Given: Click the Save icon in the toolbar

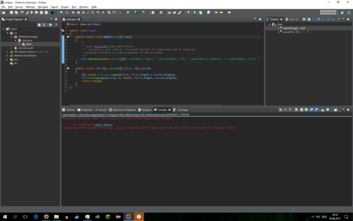Looking at the screenshot, I should click(11, 13).
